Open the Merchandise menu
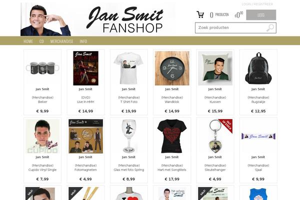This screenshot has width=300, height=200. click(62, 41)
